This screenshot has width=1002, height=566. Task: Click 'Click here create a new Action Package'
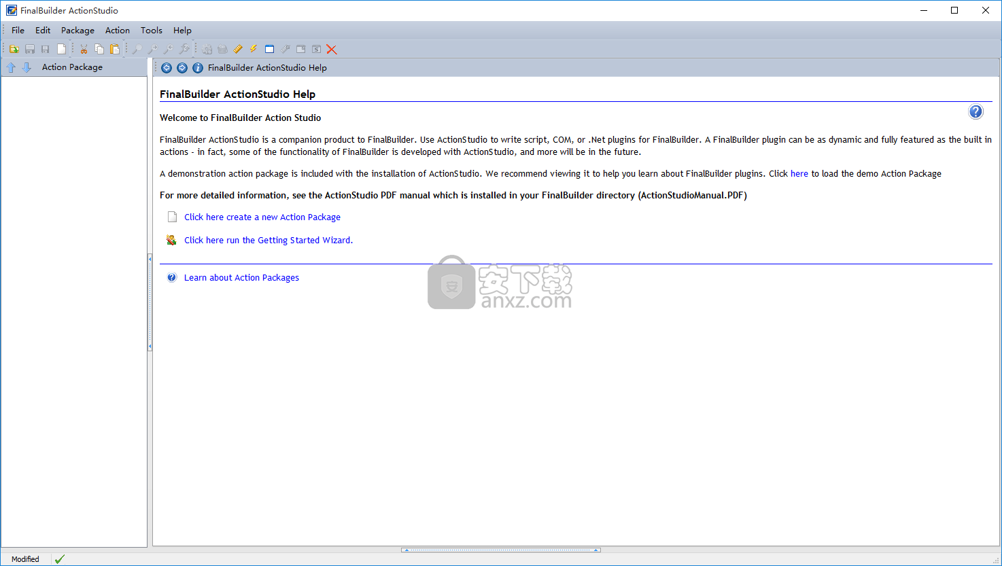tap(262, 217)
